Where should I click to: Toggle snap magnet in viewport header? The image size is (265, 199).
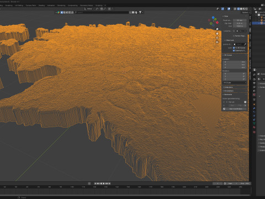pyautogui.click(x=102, y=9)
